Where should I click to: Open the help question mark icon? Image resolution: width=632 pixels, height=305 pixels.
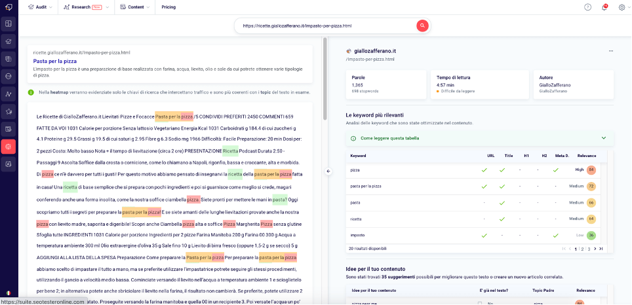click(x=587, y=7)
